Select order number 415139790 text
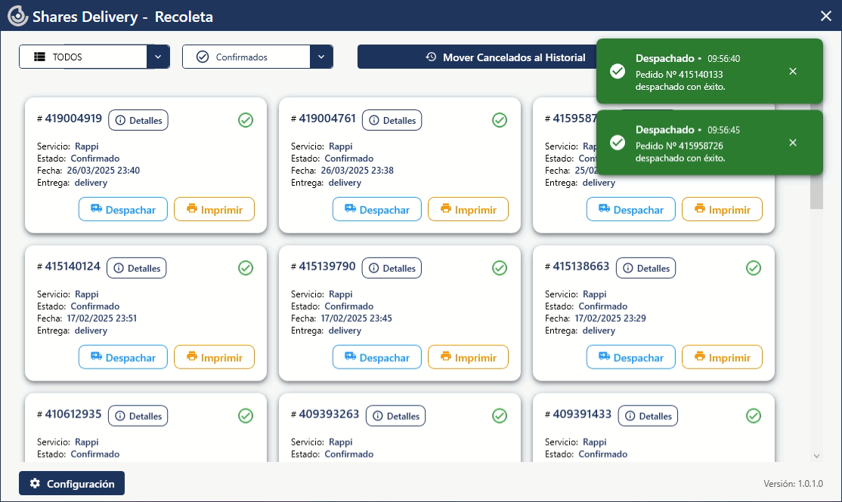This screenshot has height=502, width=842. coord(327,266)
